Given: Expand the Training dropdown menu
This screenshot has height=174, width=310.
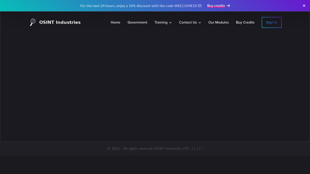Looking at the screenshot, I should [x=163, y=22].
